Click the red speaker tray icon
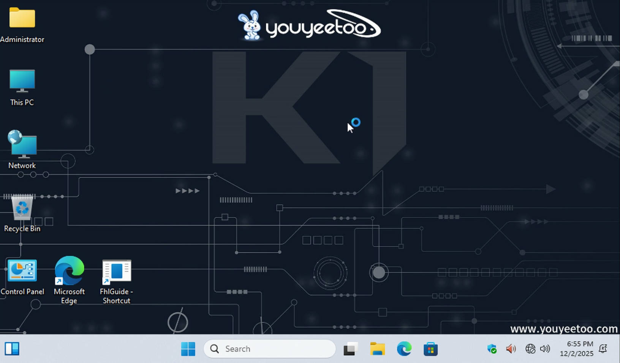The width and height of the screenshot is (620, 363). [511, 349]
